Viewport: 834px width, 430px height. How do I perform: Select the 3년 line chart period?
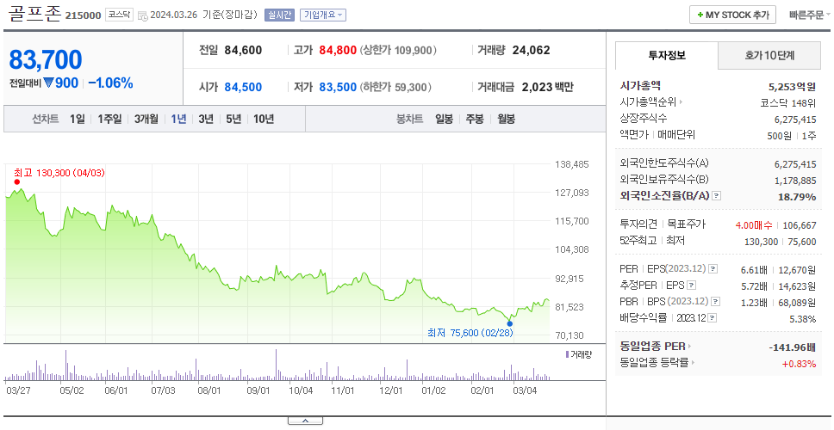tap(206, 119)
